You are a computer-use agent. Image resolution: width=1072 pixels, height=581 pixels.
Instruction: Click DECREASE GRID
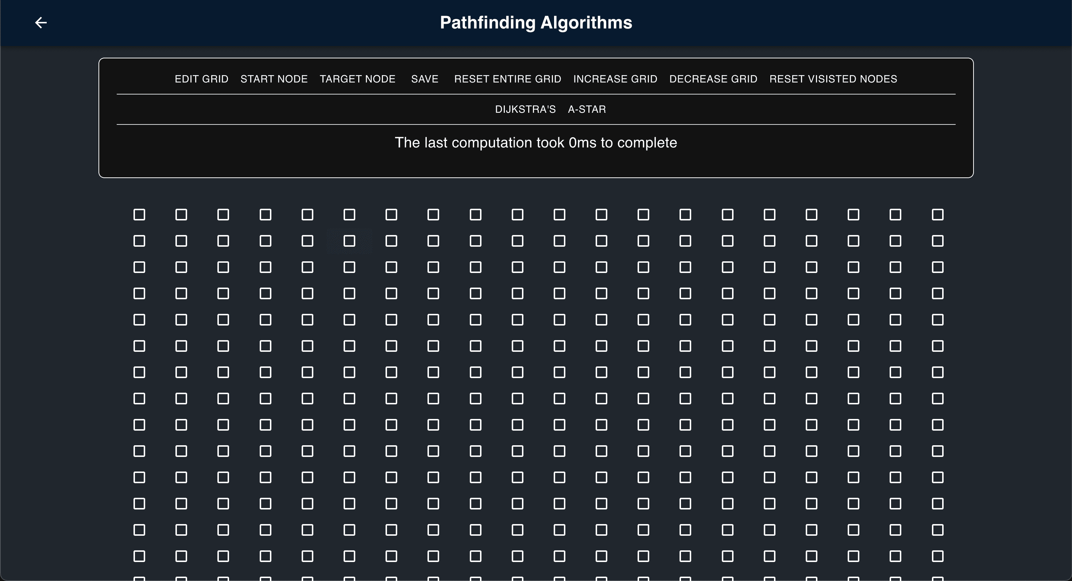point(713,79)
